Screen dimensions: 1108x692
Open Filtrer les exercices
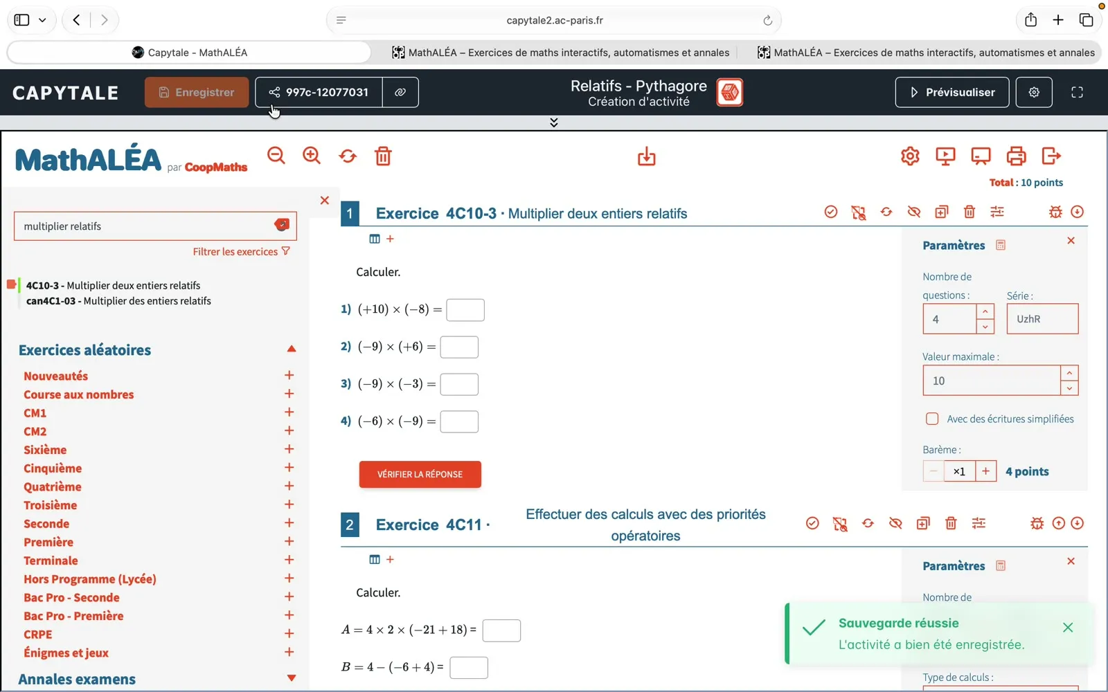pos(241,252)
